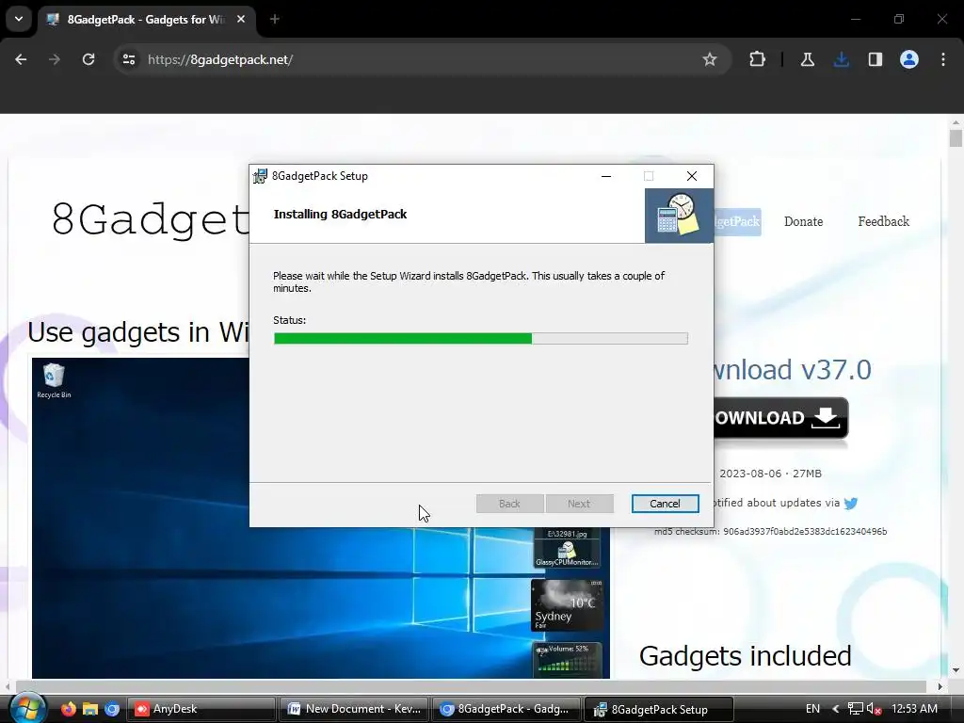Click the 8GadgetPack Setup title bar icon
This screenshot has width=964, height=723.
pyautogui.click(x=260, y=176)
